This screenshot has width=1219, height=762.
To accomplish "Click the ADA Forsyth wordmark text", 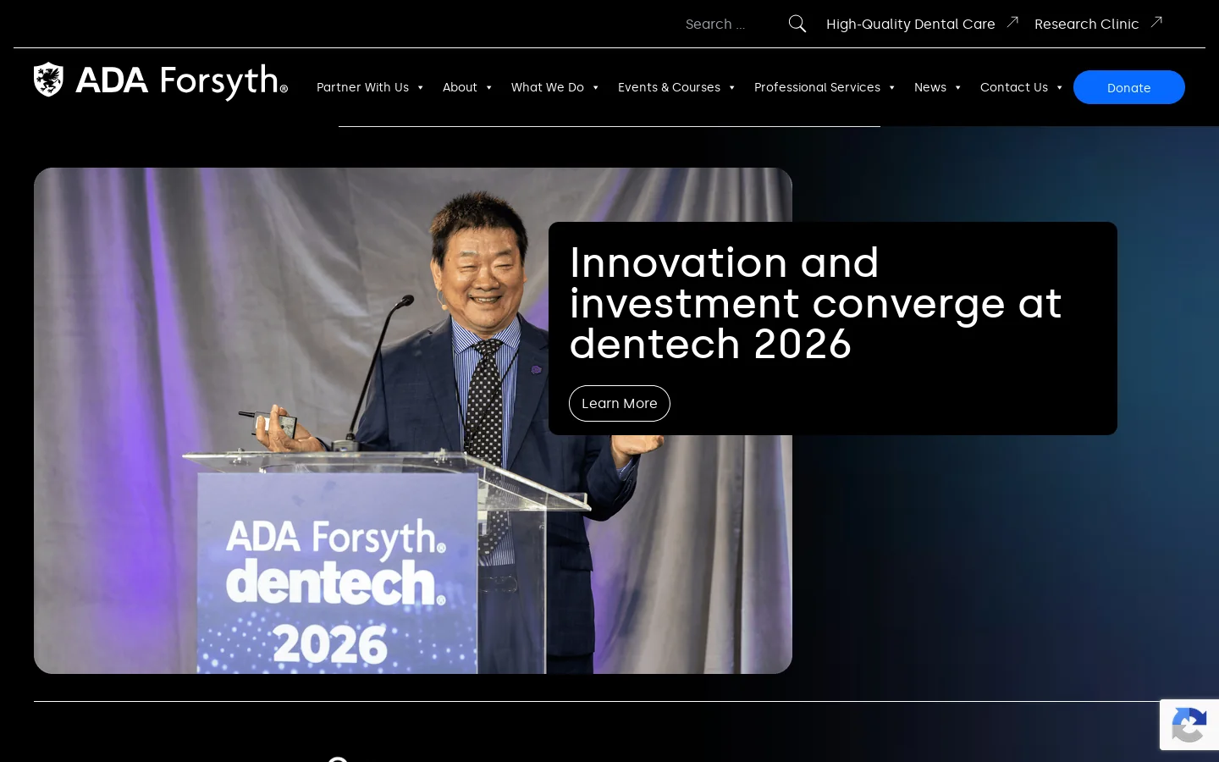I will (181, 81).
